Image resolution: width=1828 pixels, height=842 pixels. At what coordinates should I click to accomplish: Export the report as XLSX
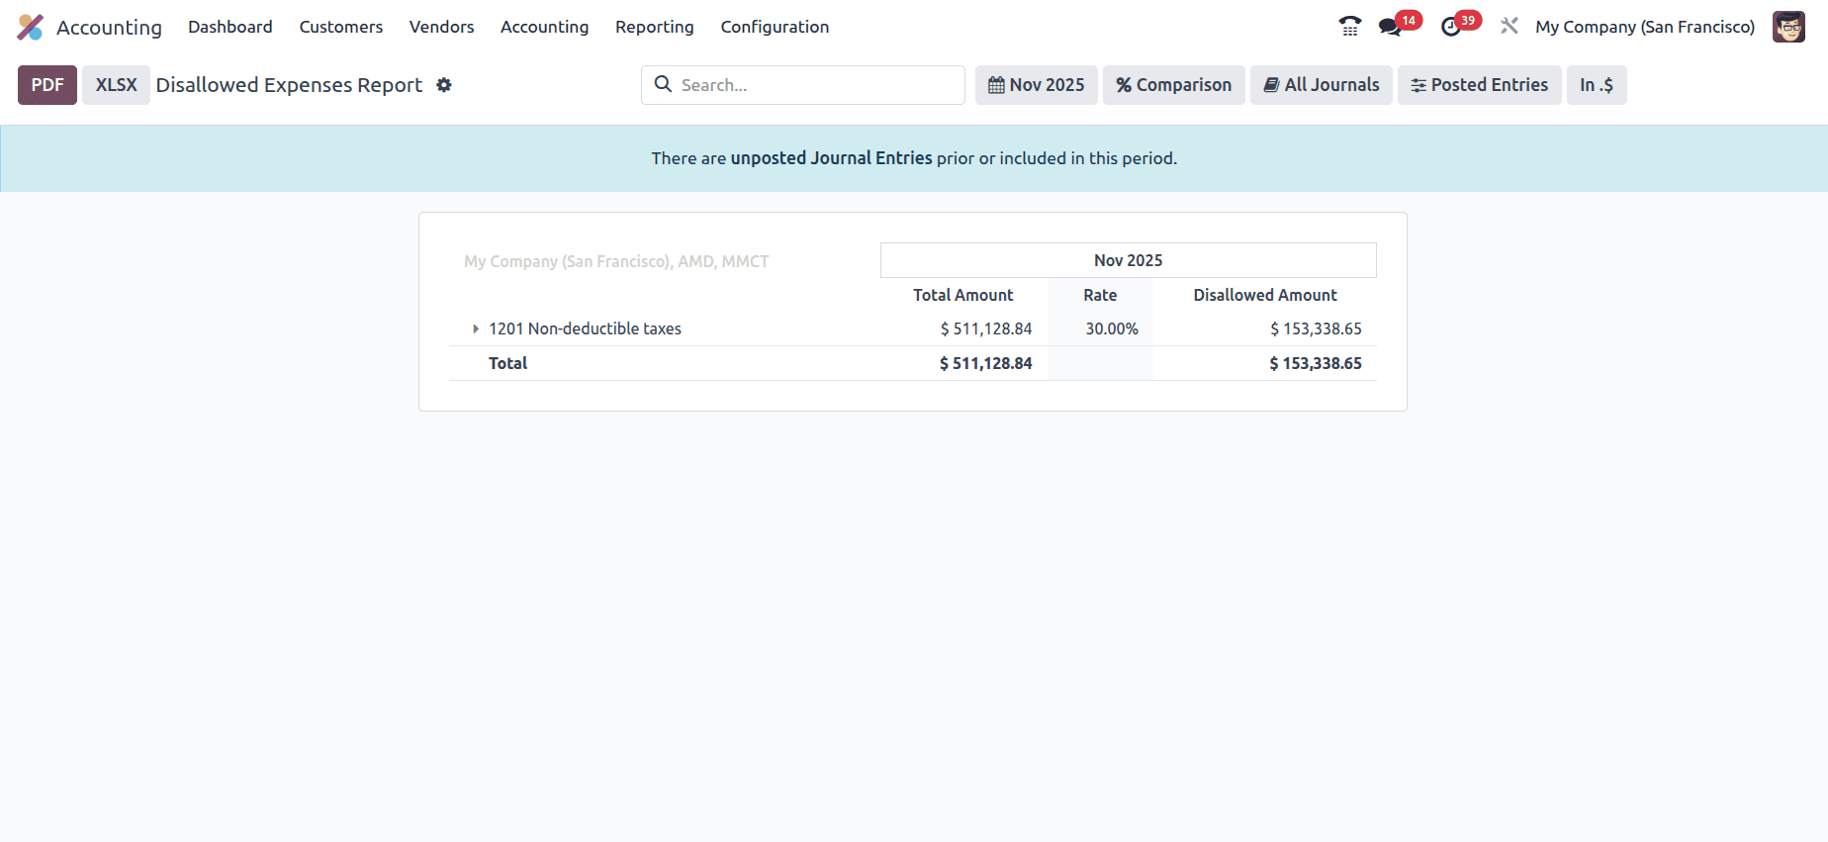click(x=116, y=85)
